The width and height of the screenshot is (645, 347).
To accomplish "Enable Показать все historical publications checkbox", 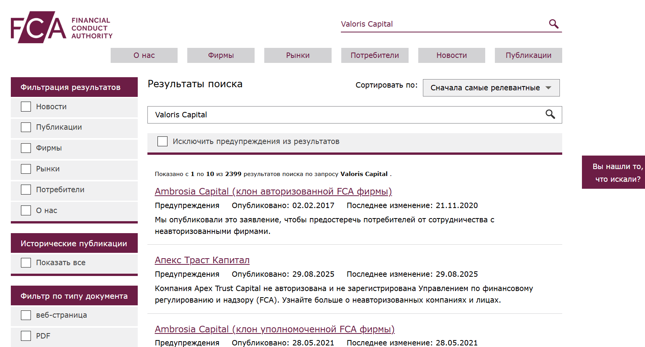I will pyautogui.click(x=26, y=263).
